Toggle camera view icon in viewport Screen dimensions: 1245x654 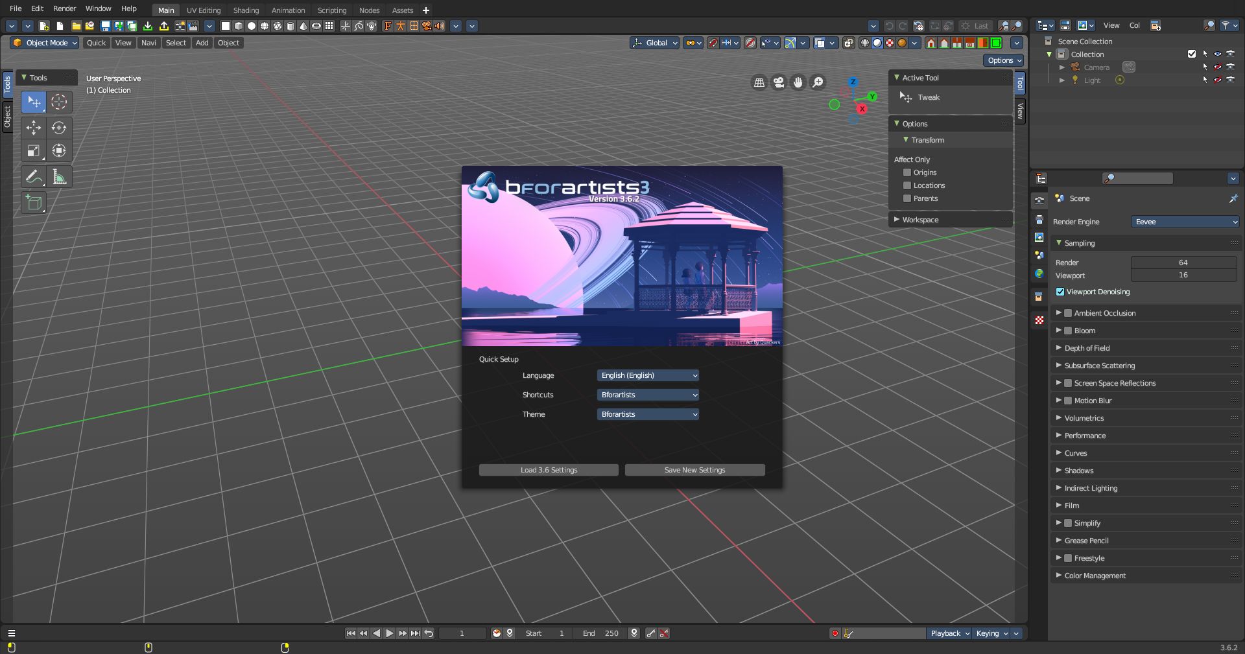778,82
